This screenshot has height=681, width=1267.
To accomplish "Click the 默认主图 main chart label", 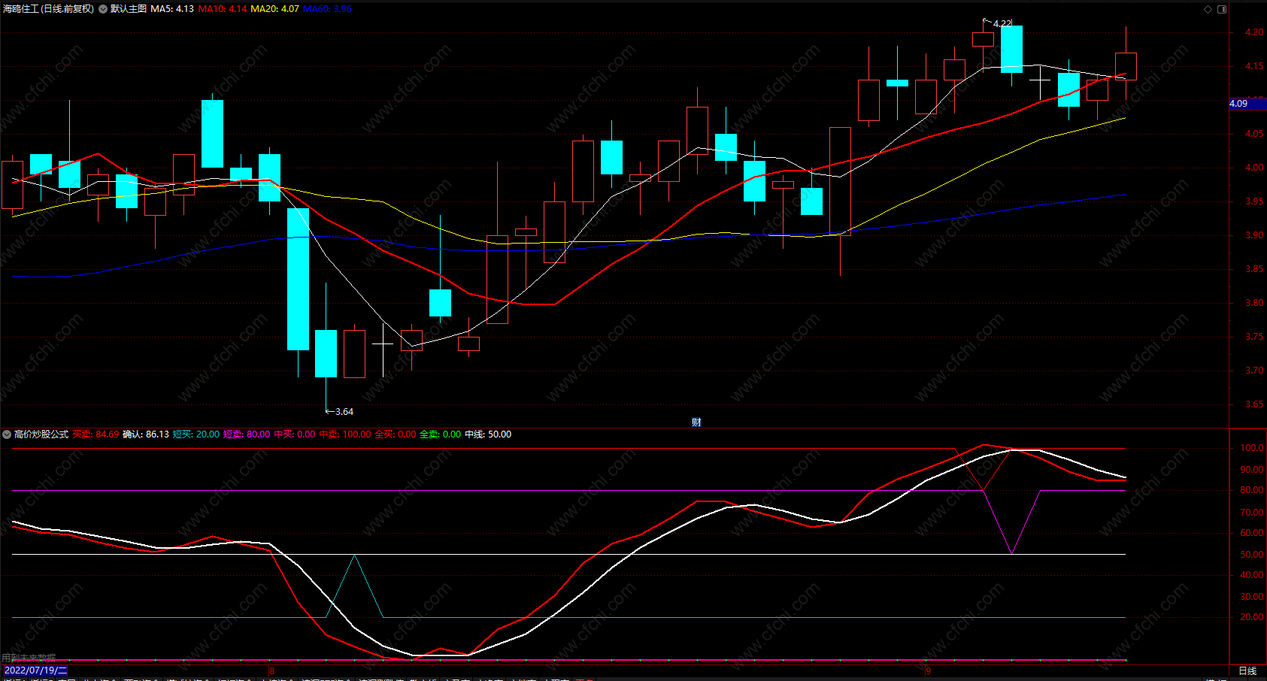I will [x=129, y=9].
